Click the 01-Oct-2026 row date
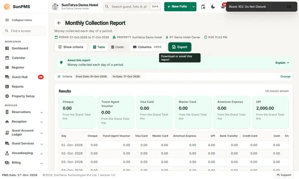This screenshot has height=179, width=299. [72, 145]
